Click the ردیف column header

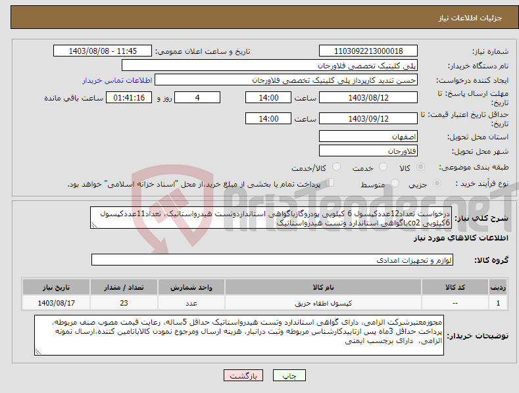[498, 287]
